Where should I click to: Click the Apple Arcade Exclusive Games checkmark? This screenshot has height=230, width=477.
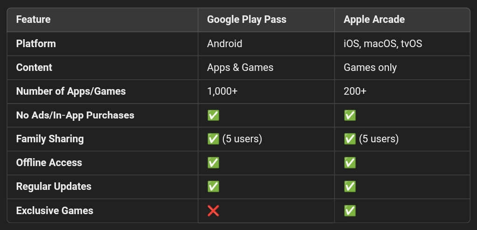click(350, 210)
